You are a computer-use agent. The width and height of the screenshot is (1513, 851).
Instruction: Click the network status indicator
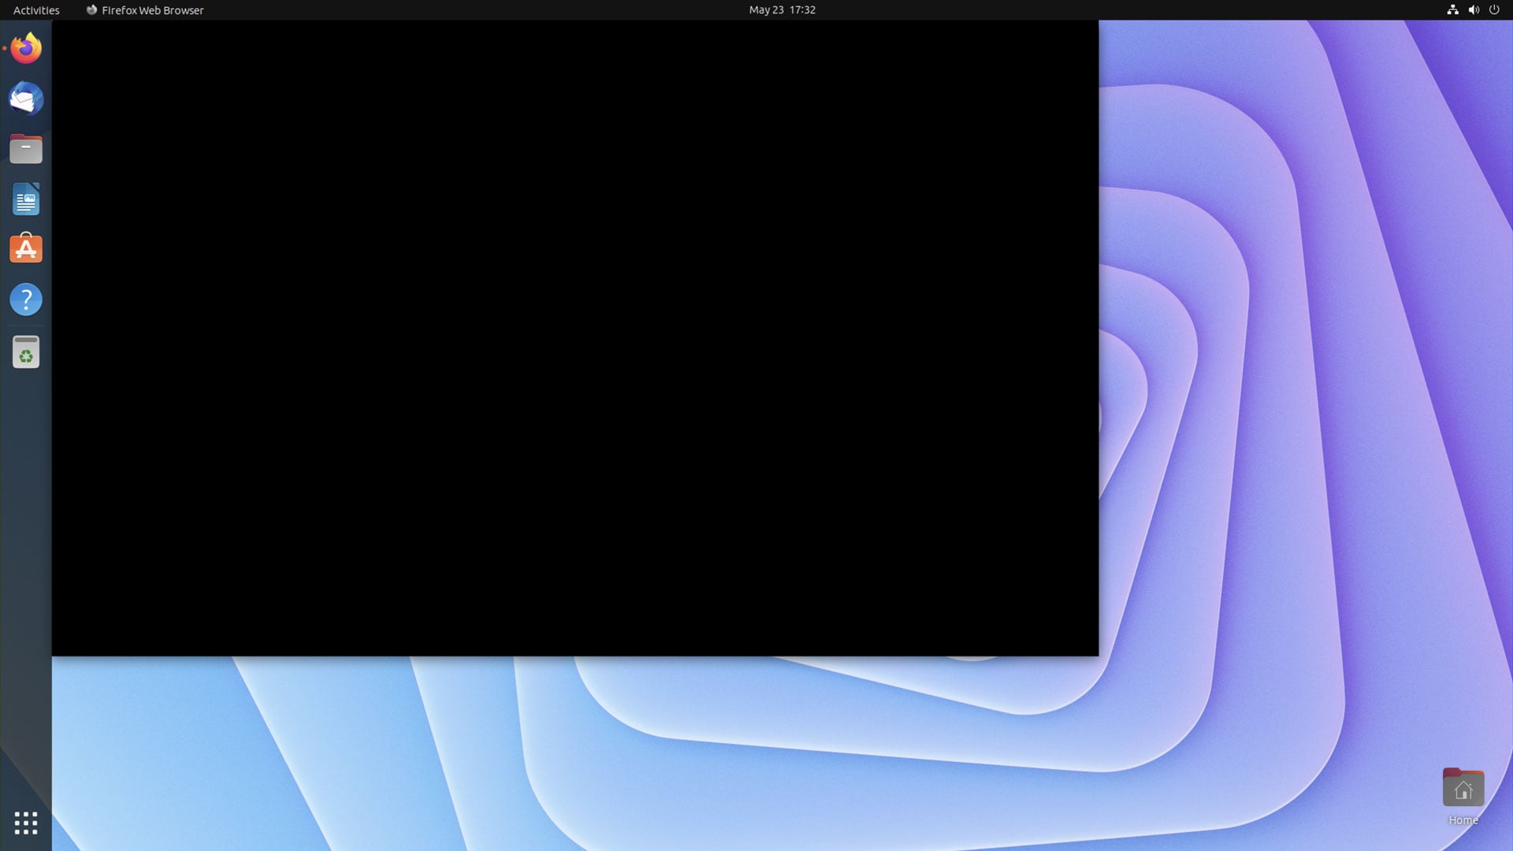1453,10
